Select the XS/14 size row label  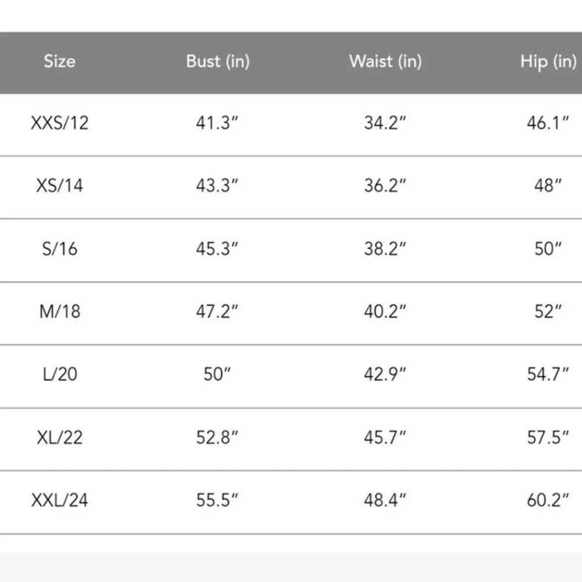59,186
